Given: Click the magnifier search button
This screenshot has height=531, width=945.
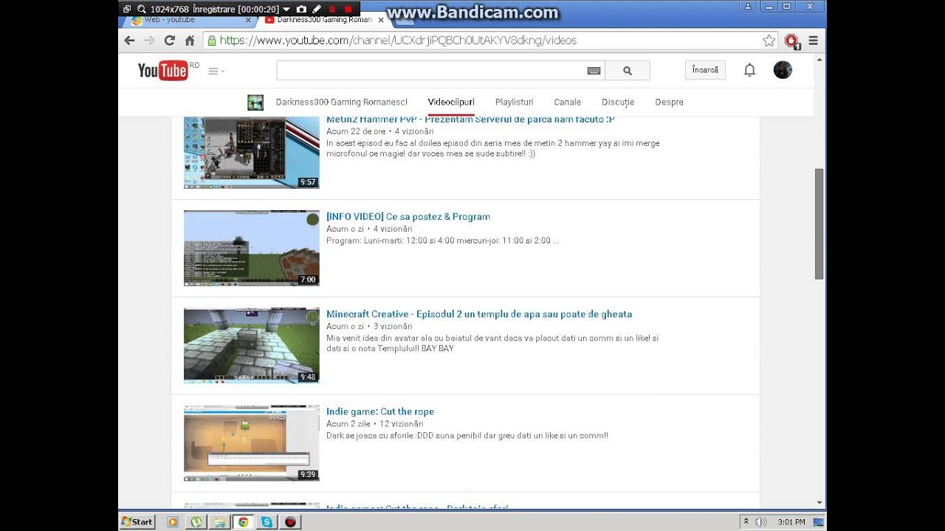Looking at the screenshot, I should (x=628, y=71).
